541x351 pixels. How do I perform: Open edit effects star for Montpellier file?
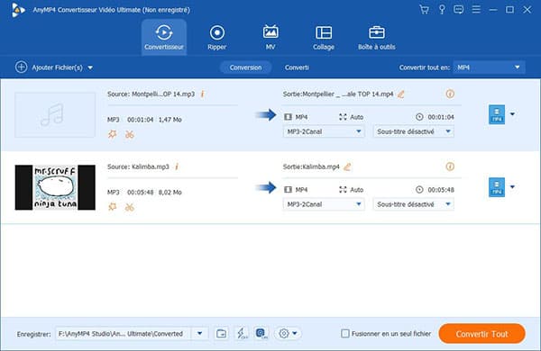pyautogui.click(x=112, y=134)
